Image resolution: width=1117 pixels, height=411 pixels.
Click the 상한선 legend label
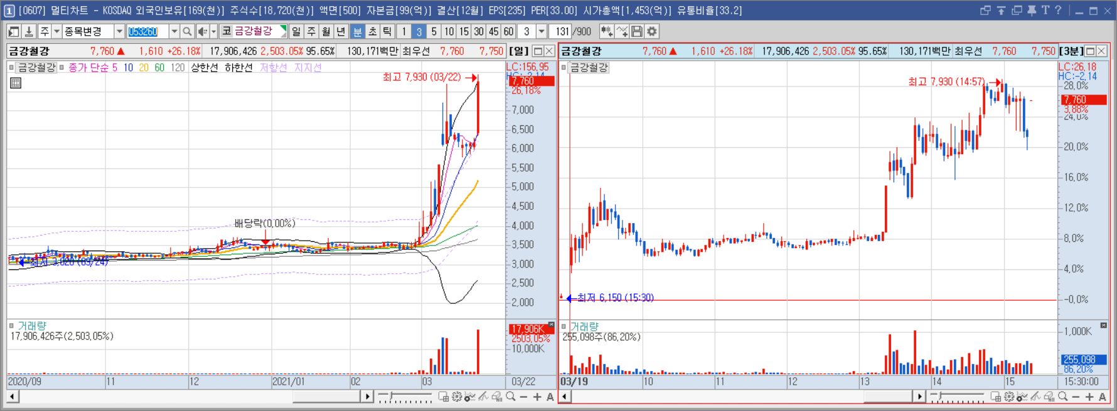[x=204, y=67]
